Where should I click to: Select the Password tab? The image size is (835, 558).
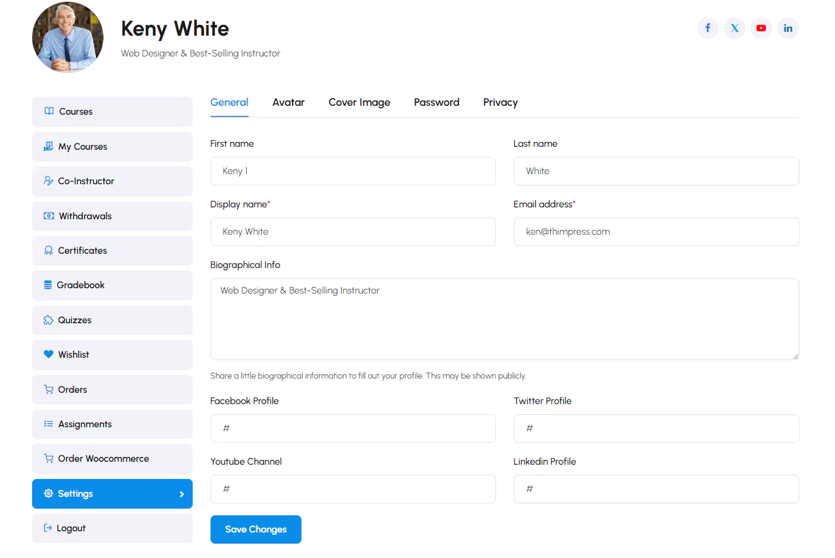[x=437, y=102]
